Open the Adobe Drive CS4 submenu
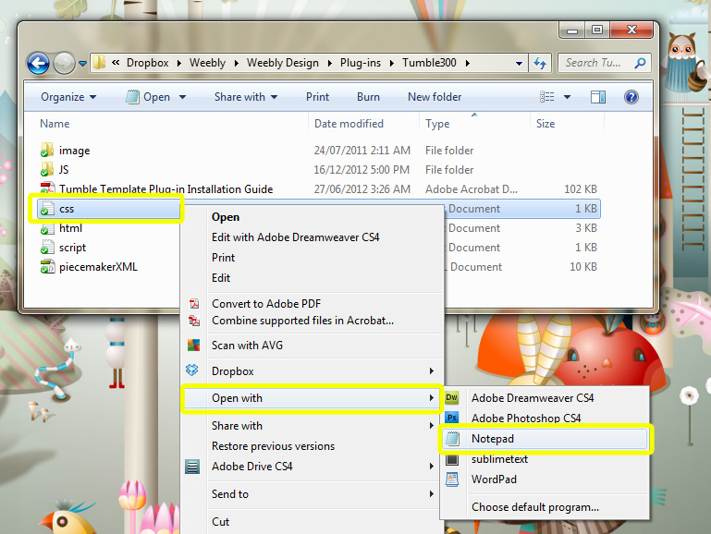Viewport: 711px width, 534px height. (x=313, y=467)
